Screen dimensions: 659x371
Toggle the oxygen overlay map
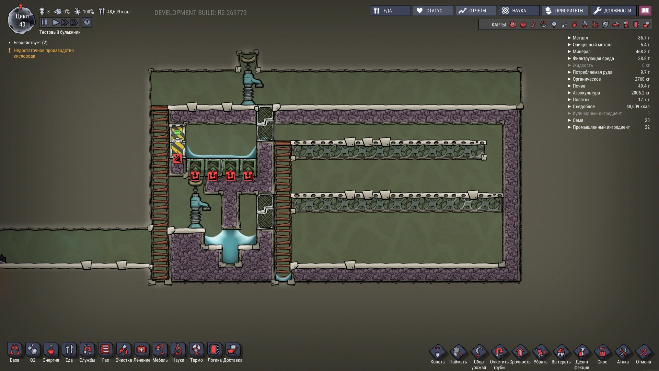click(x=513, y=25)
